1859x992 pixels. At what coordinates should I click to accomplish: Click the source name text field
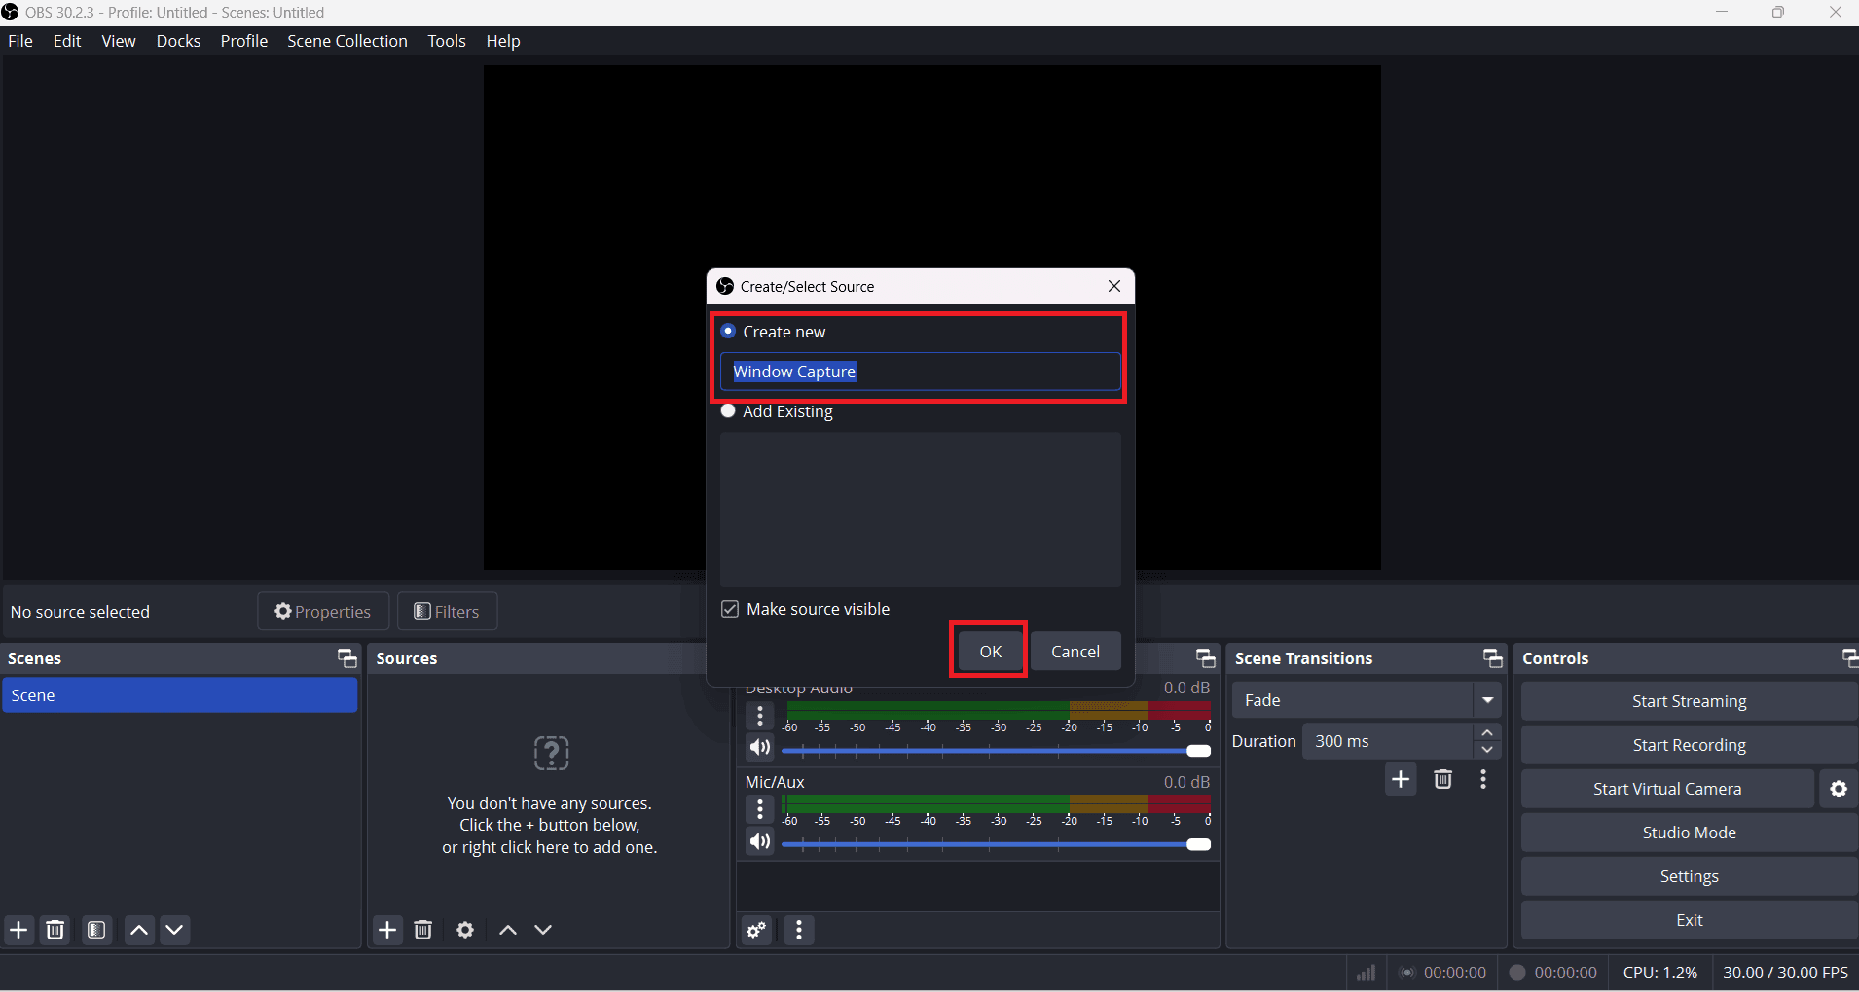pos(921,372)
